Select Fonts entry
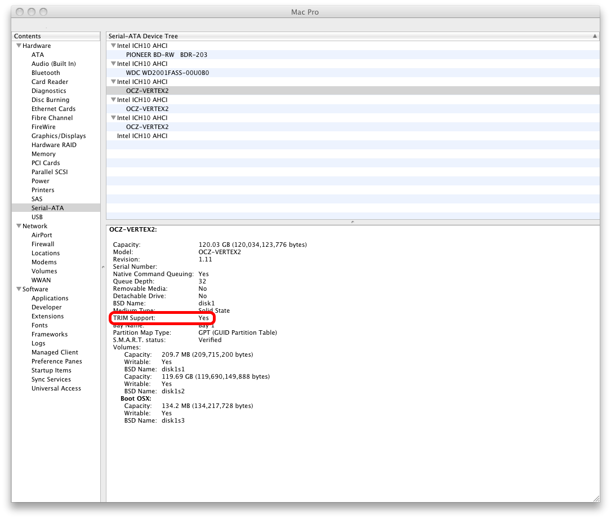611x519 pixels. pyautogui.click(x=40, y=325)
